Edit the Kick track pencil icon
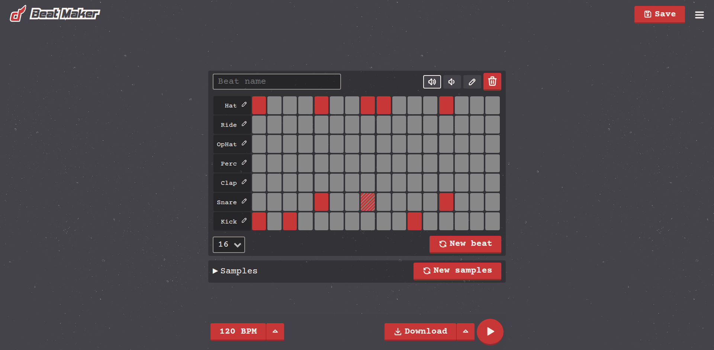Viewport: 714px width, 350px height. tap(244, 221)
